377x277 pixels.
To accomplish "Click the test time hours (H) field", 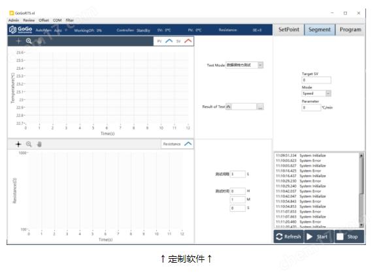I will point(238,191).
